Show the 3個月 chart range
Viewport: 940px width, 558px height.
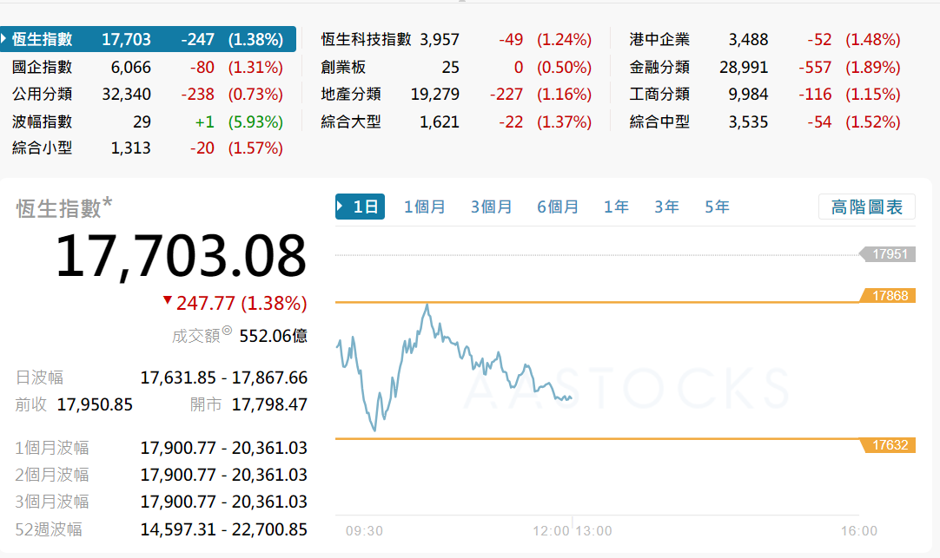tap(492, 207)
